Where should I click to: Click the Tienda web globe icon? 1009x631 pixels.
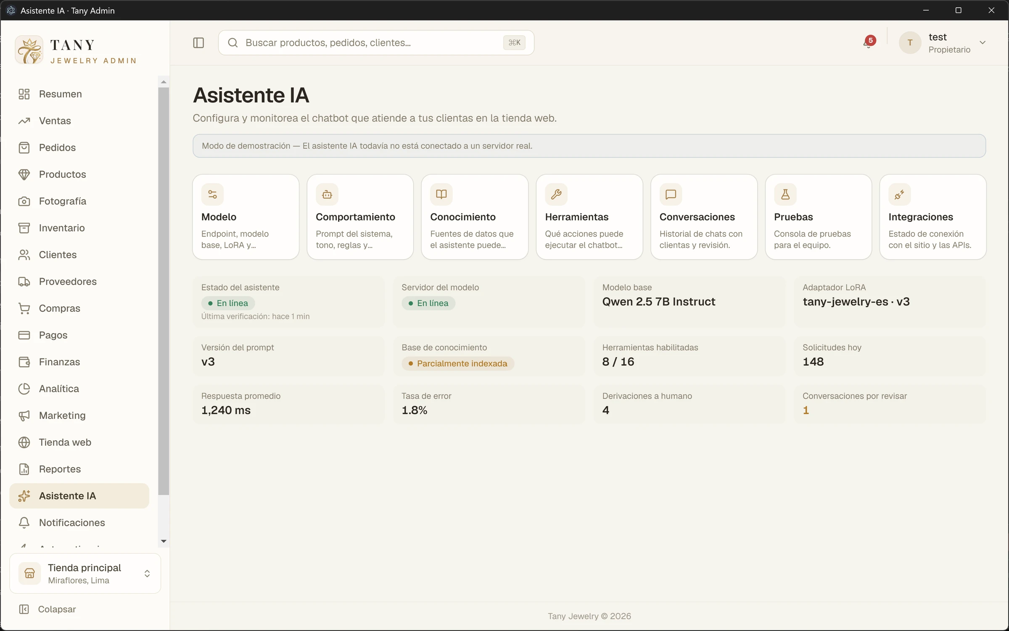coord(24,442)
